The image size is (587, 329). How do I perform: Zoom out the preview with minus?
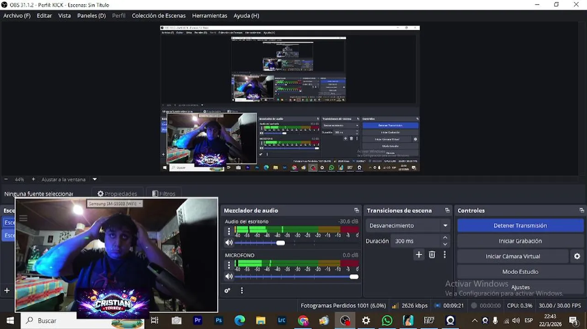[x=5, y=180]
